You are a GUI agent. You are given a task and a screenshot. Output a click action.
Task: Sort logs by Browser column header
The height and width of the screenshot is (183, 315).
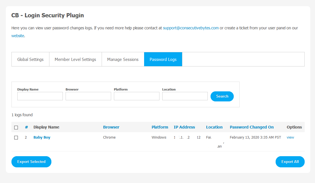(x=111, y=127)
